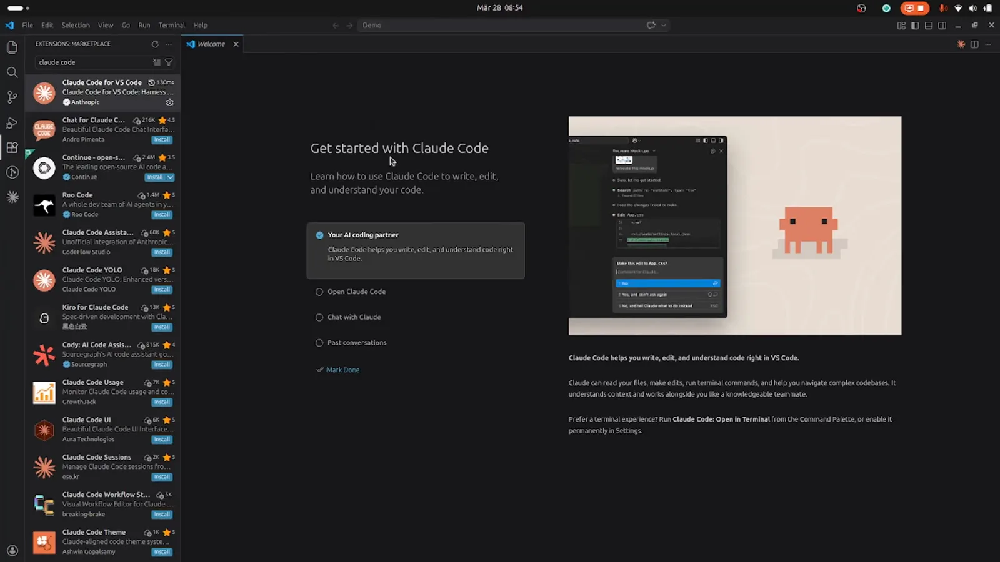Clear the extensions search results
The height and width of the screenshot is (562, 1000).
pos(157,62)
